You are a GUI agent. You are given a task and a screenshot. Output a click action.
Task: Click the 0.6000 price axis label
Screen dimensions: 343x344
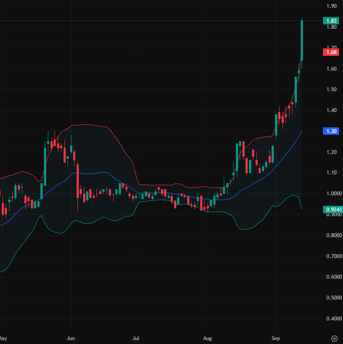pos(334,277)
